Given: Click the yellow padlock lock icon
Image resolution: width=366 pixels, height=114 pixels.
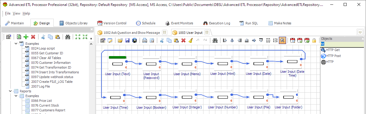Looking at the screenshot, I should (x=314, y=41).
